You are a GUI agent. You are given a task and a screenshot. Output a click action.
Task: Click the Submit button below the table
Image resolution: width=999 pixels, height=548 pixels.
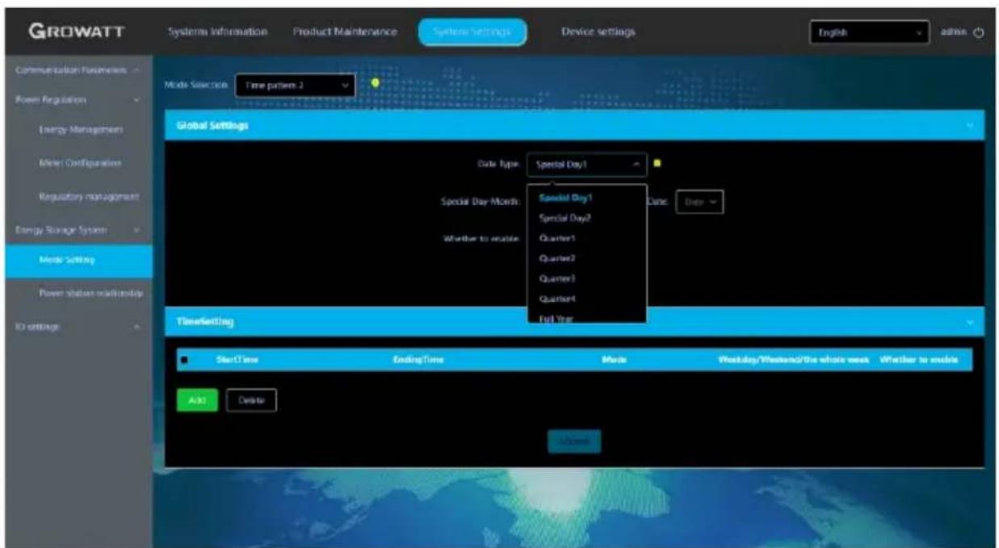[x=574, y=441]
